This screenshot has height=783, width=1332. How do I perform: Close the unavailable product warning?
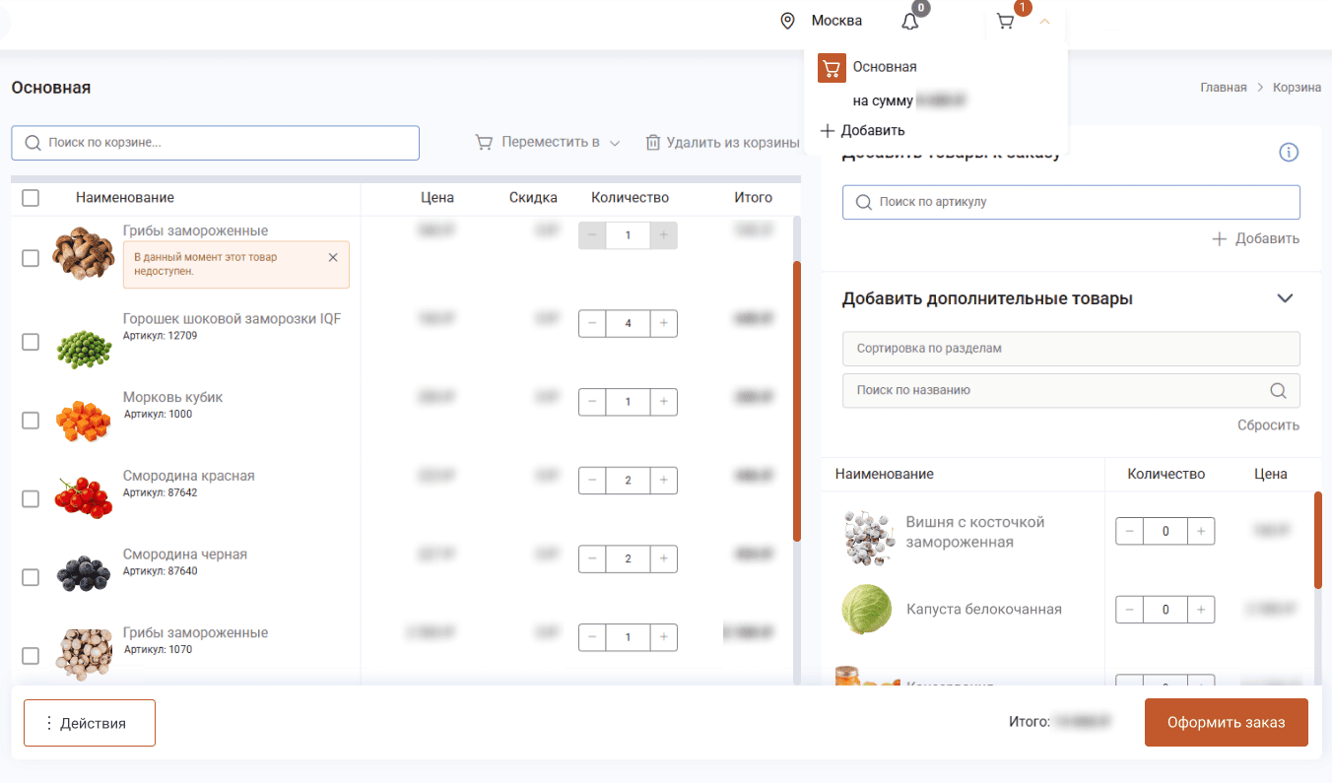click(333, 257)
